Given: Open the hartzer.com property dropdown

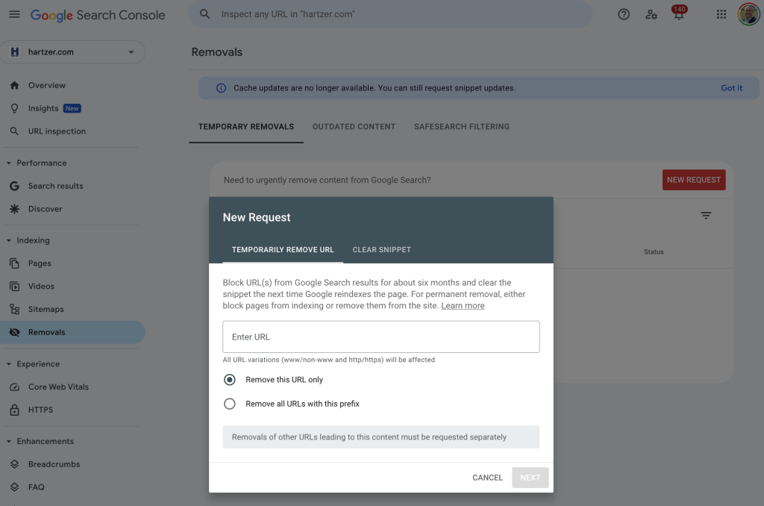Looking at the screenshot, I should pos(72,51).
